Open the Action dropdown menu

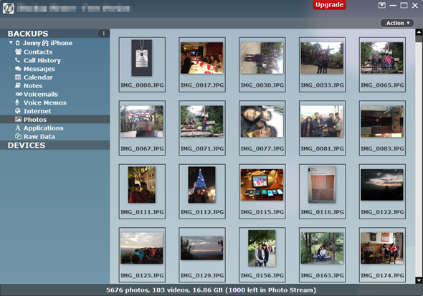click(398, 23)
